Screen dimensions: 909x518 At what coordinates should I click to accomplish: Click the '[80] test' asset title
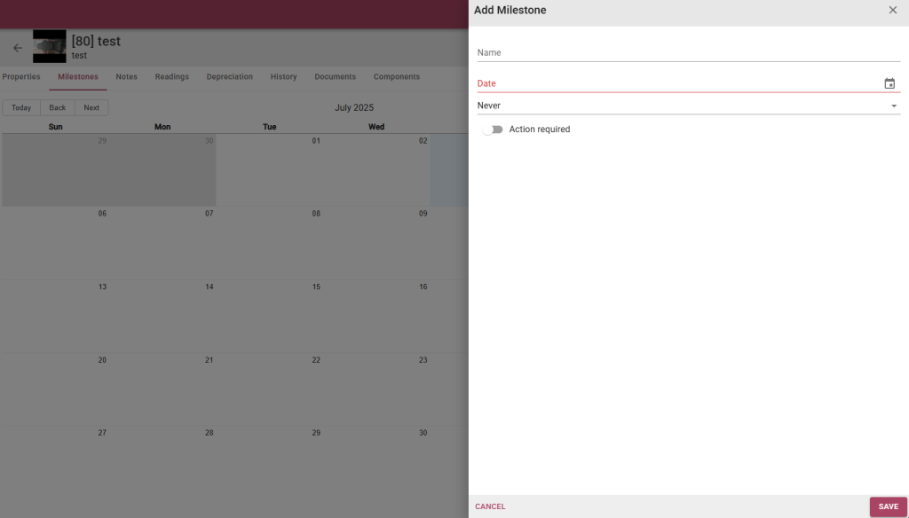(96, 41)
